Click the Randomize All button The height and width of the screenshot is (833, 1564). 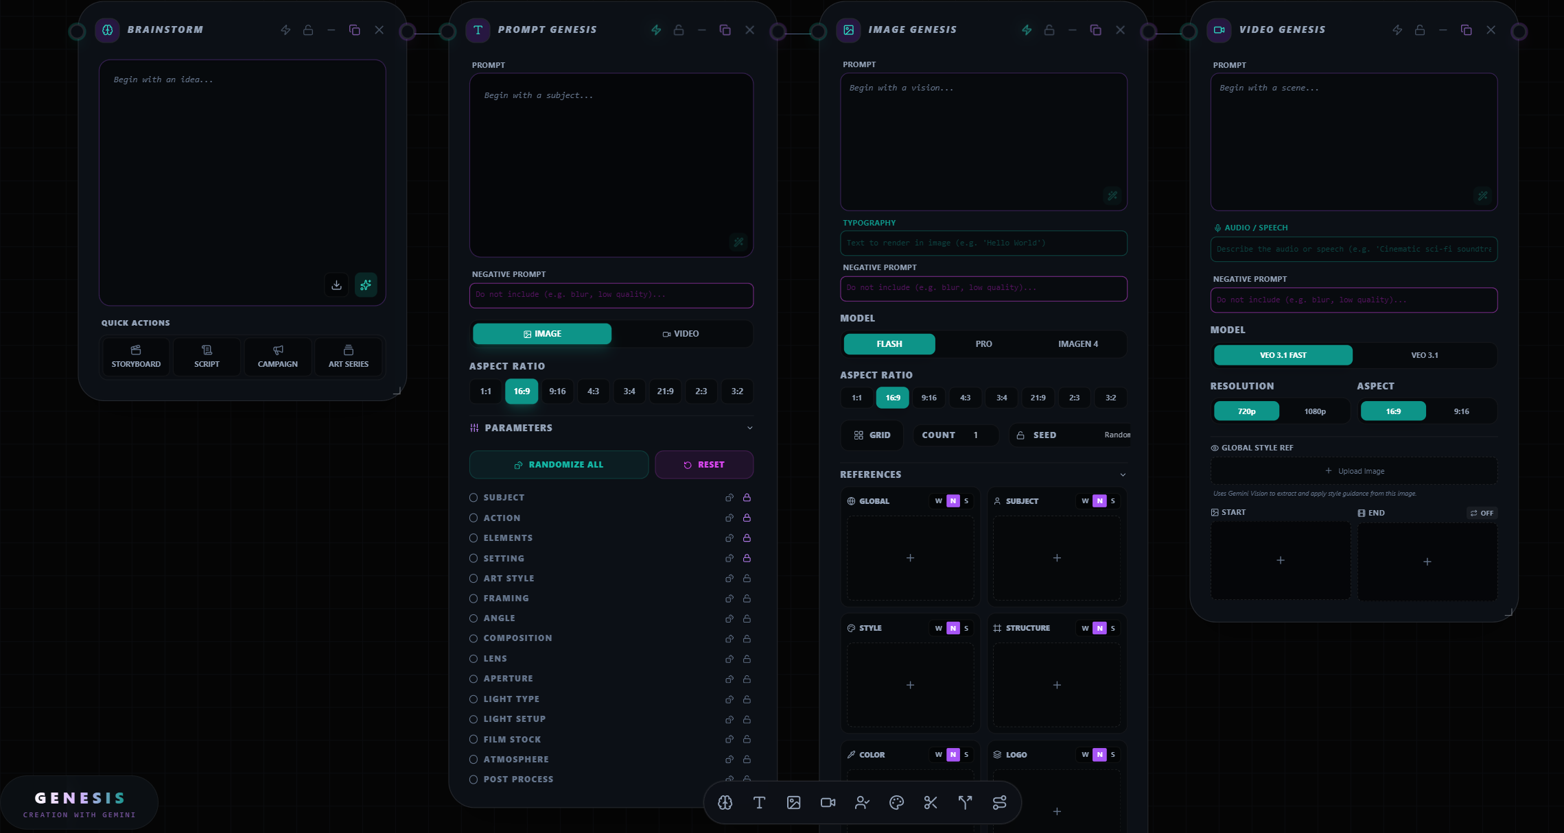pyautogui.click(x=559, y=465)
